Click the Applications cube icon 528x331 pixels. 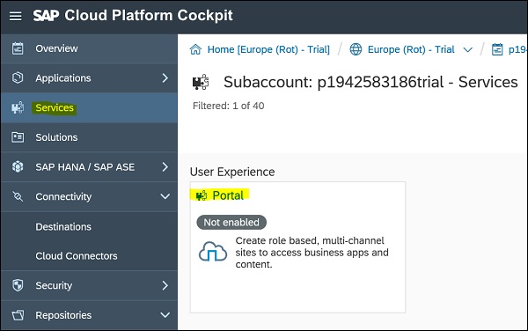point(18,77)
